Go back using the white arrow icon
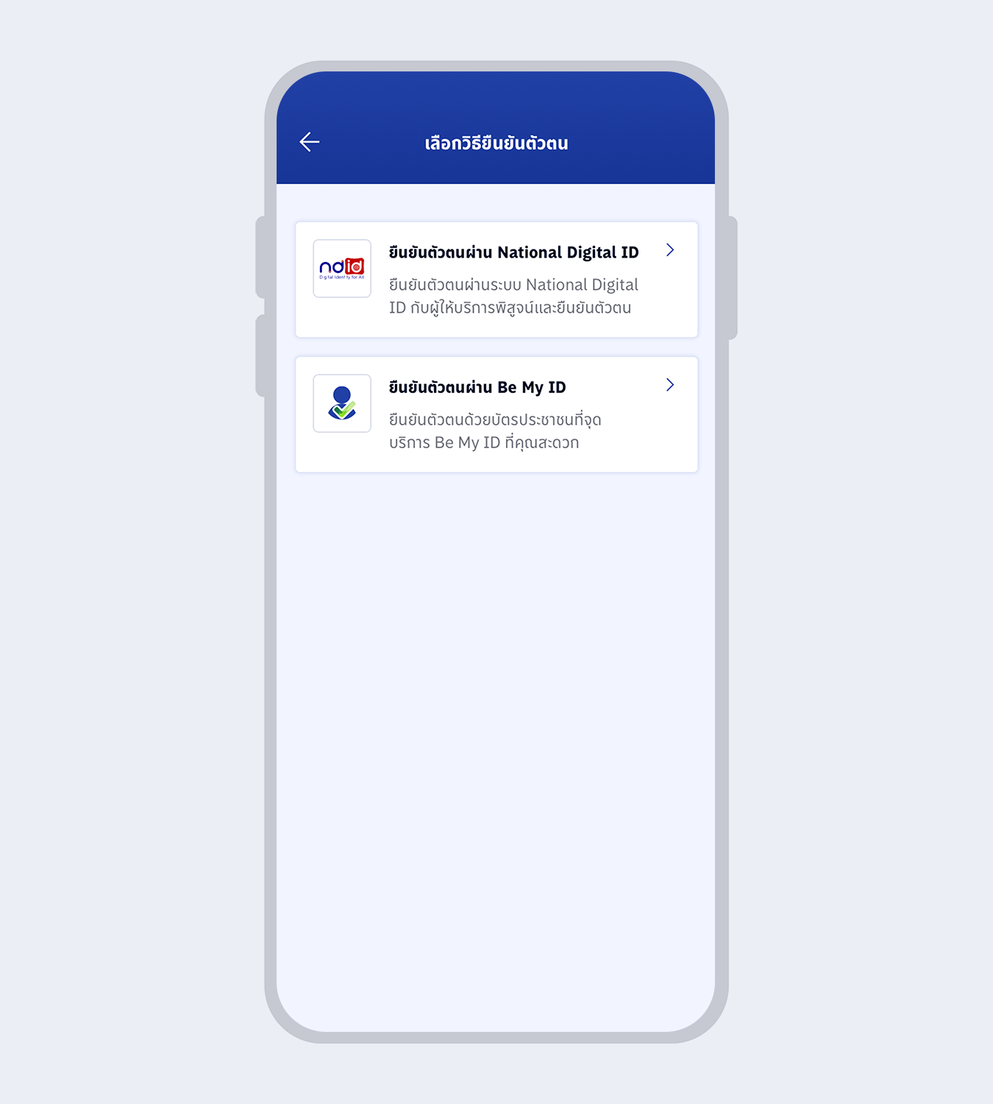This screenshot has width=993, height=1104. coord(310,142)
